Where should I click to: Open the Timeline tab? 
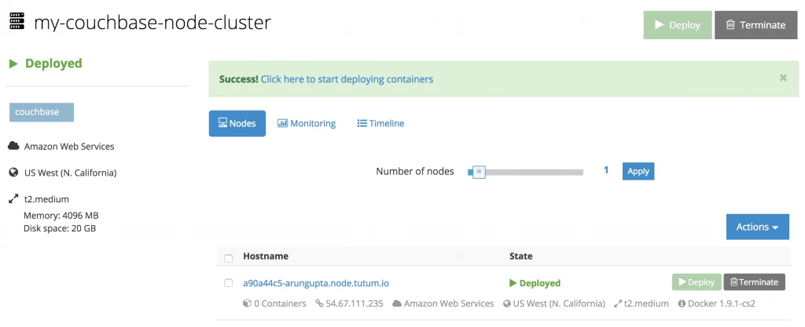click(380, 123)
